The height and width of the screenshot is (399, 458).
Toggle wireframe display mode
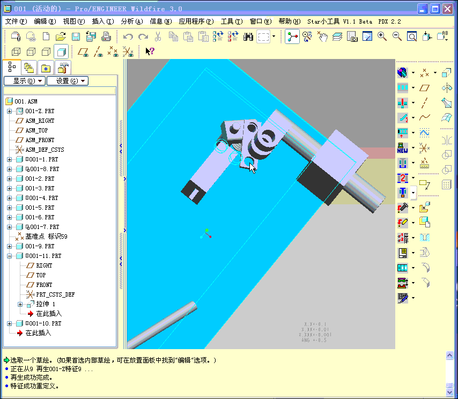[16, 52]
